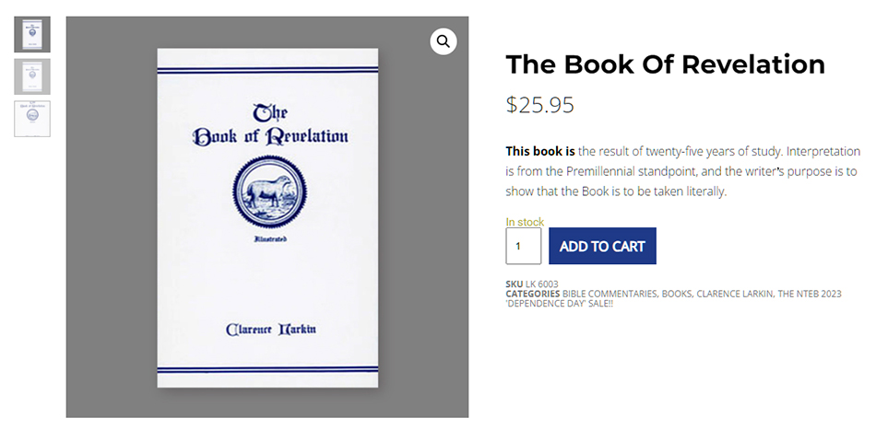Open the Books category link
The width and height of the screenshot is (876, 440).
677,294
